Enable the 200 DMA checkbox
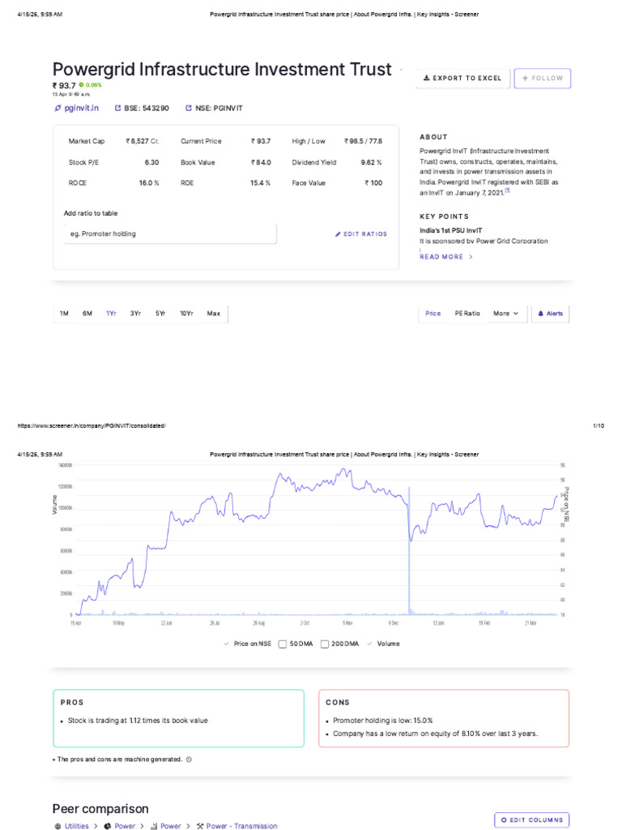622x830 pixels. point(325,644)
